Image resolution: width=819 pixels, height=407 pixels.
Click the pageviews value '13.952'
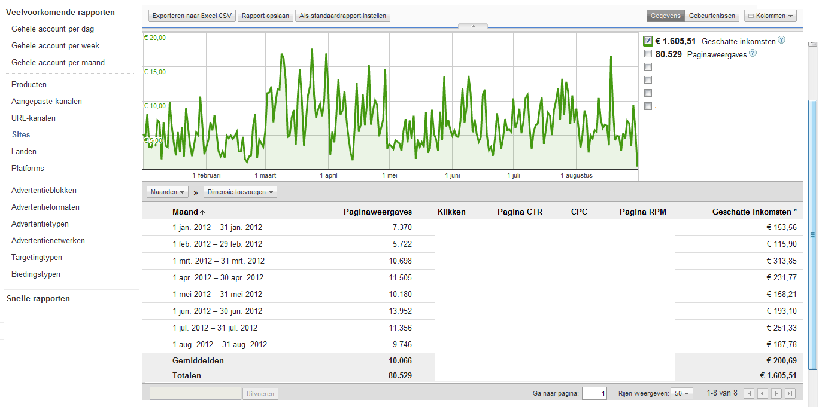[399, 311]
